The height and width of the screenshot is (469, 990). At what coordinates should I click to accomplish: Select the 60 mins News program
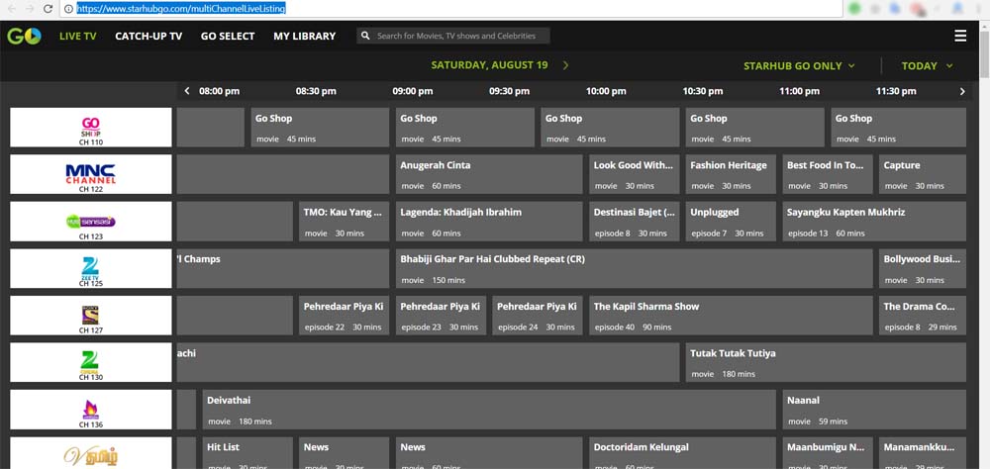(489, 453)
